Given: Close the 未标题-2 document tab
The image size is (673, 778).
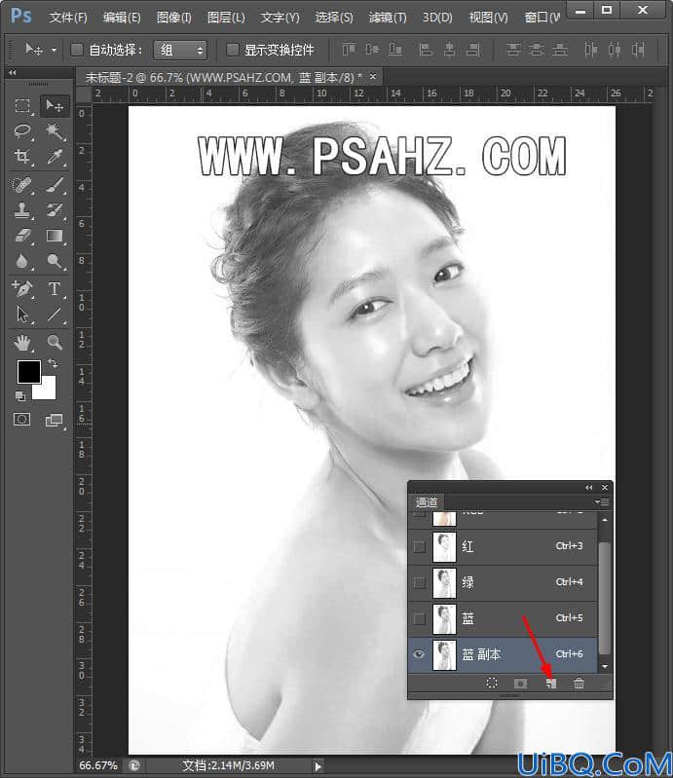Looking at the screenshot, I should pyautogui.click(x=373, y=76).
